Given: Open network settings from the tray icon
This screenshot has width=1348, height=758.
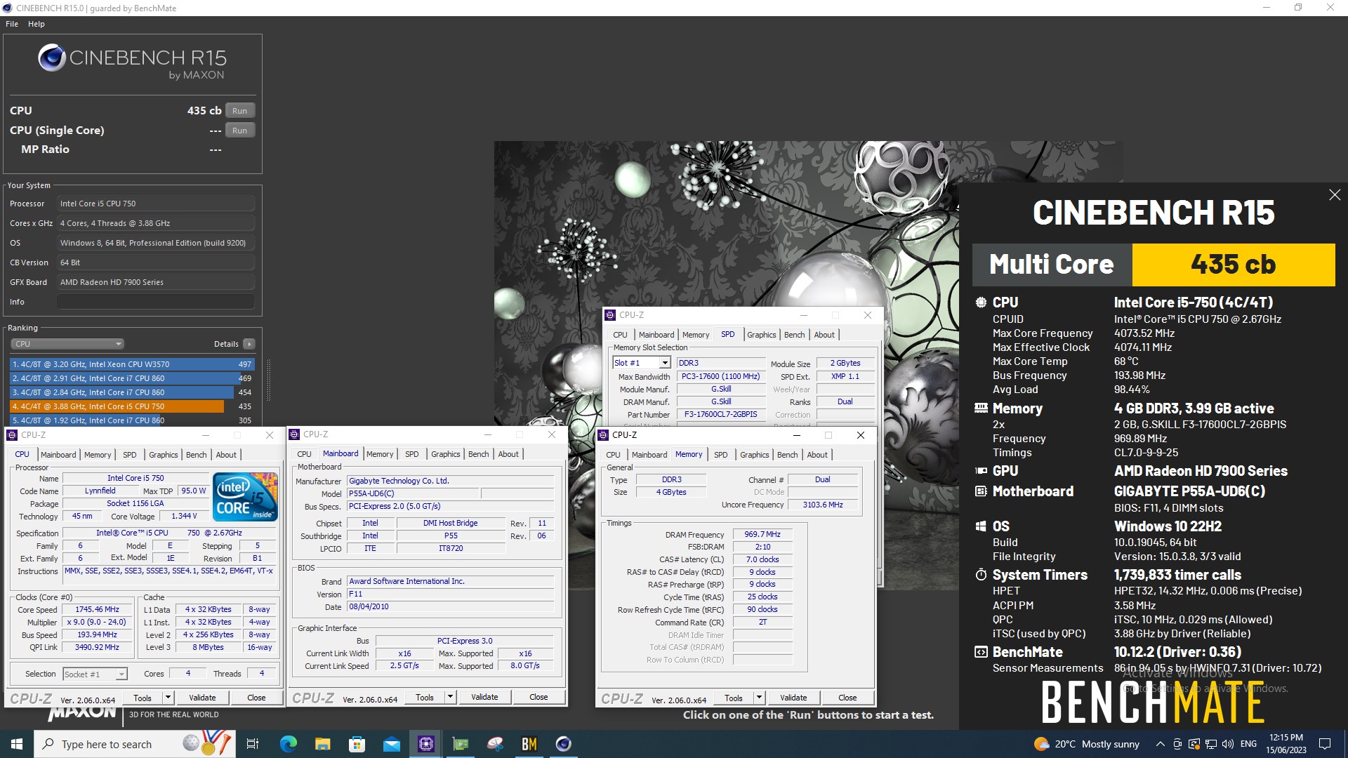Looking at the screenshot, I should click(1211, 744).
